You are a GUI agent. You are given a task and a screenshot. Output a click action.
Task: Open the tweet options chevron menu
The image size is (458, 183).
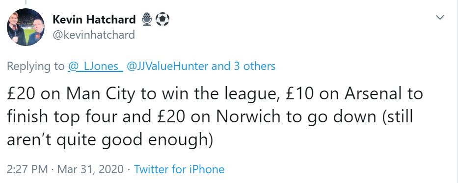(440, 18)
